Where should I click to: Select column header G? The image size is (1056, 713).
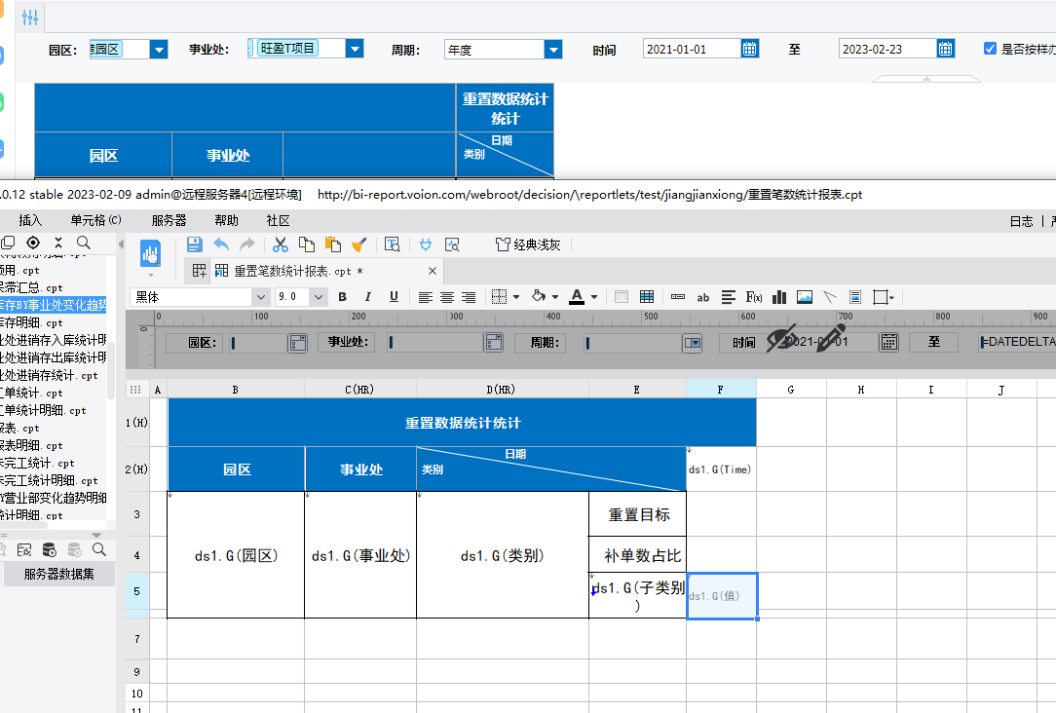[x=791, y=390]
